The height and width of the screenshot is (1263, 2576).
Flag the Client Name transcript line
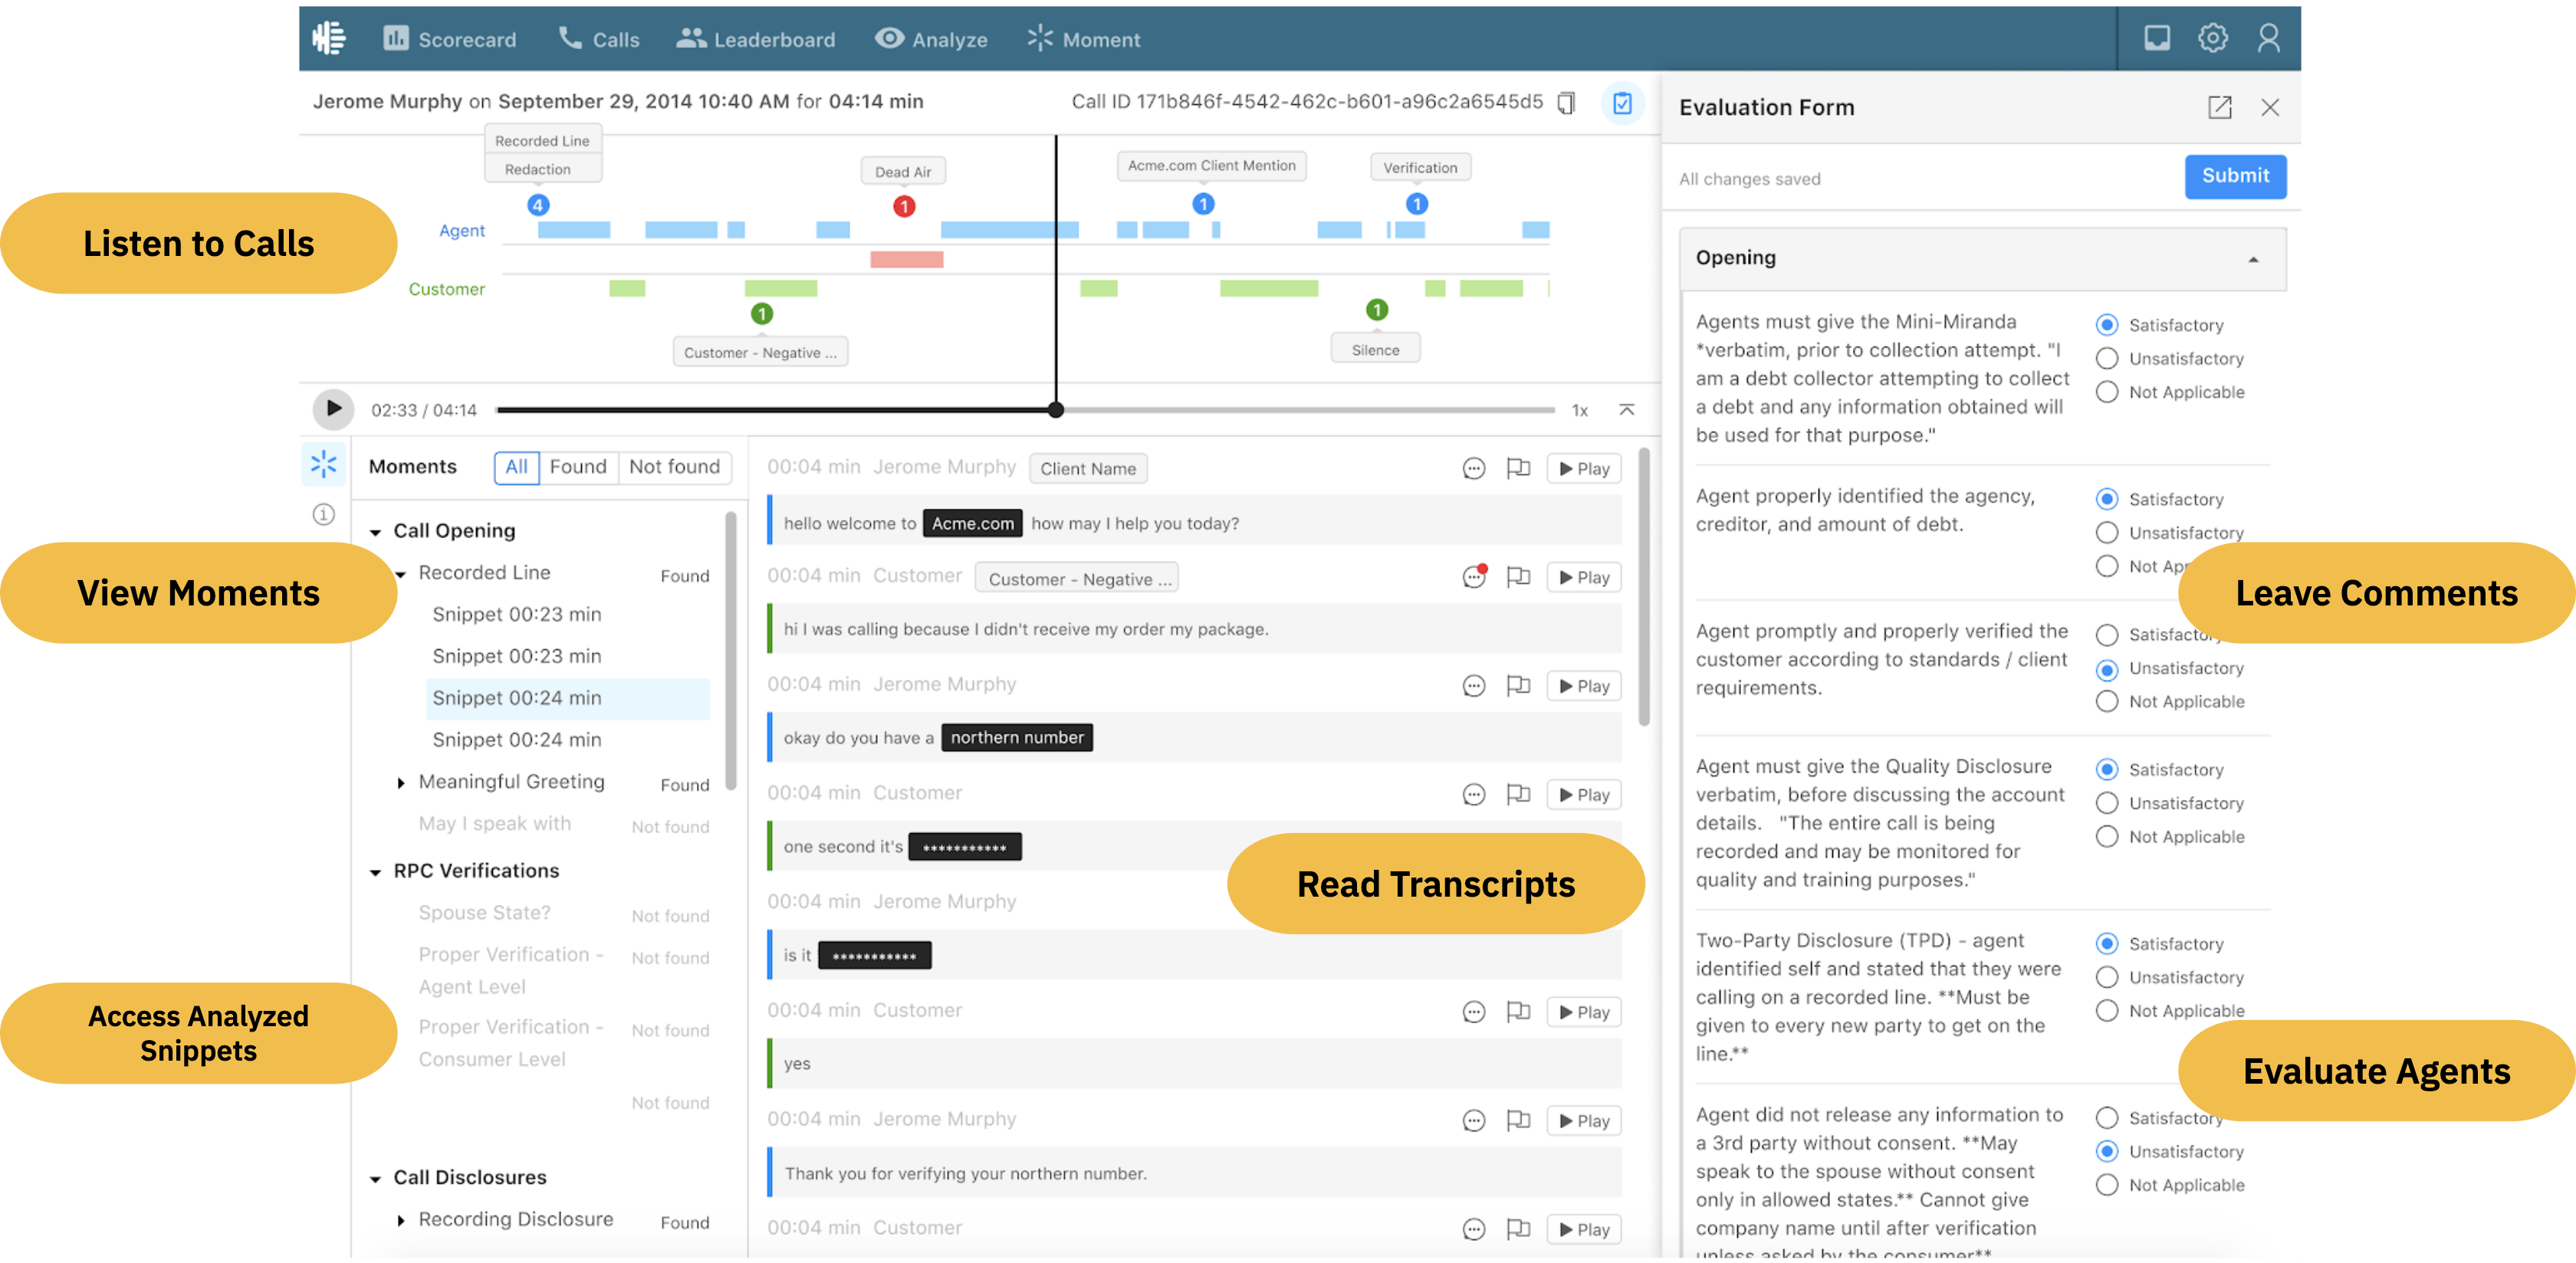(x=1518, y=468)
